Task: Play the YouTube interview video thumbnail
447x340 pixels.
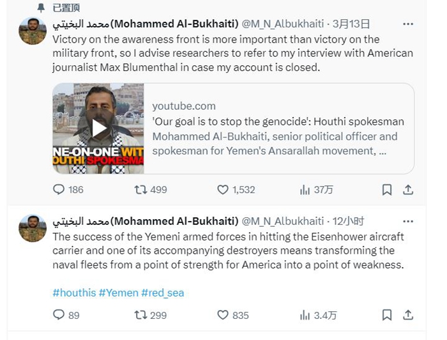Action: [x=98, y=128]
